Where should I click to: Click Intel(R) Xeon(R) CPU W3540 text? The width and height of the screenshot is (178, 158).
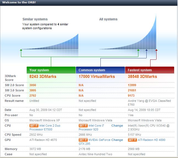(149, 127)
